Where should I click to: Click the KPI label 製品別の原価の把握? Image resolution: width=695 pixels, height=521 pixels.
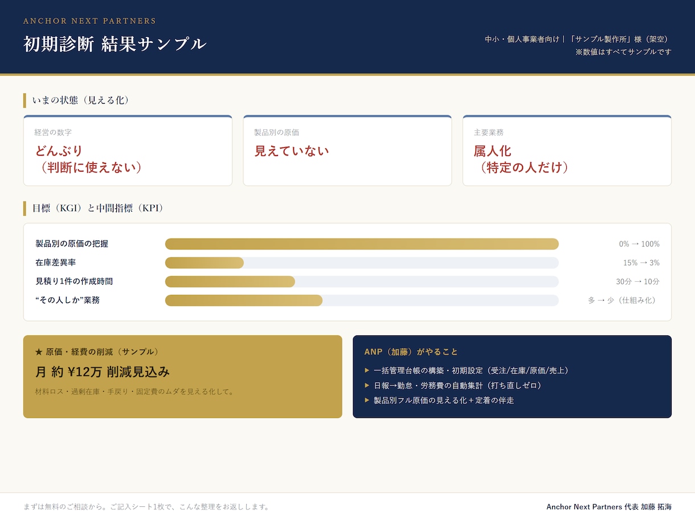(x=72, y=244)
